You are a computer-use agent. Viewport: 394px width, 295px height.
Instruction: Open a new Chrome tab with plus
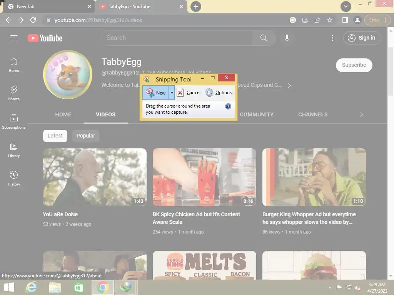[x=196, y=7]
